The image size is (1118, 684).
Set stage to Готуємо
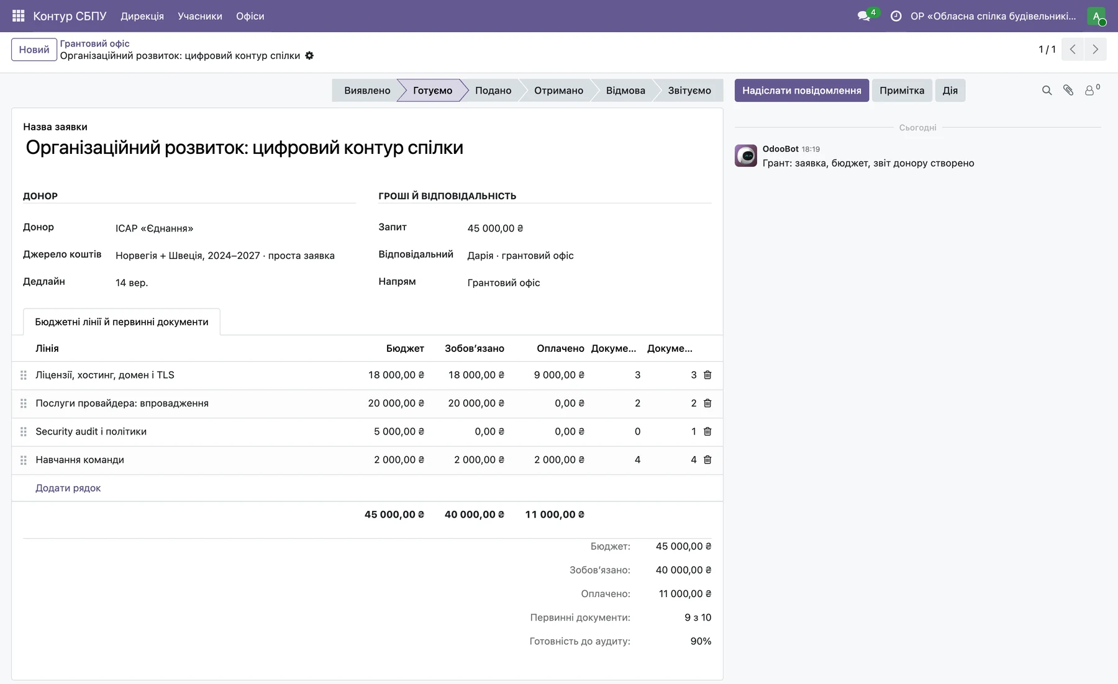(432, 91)
